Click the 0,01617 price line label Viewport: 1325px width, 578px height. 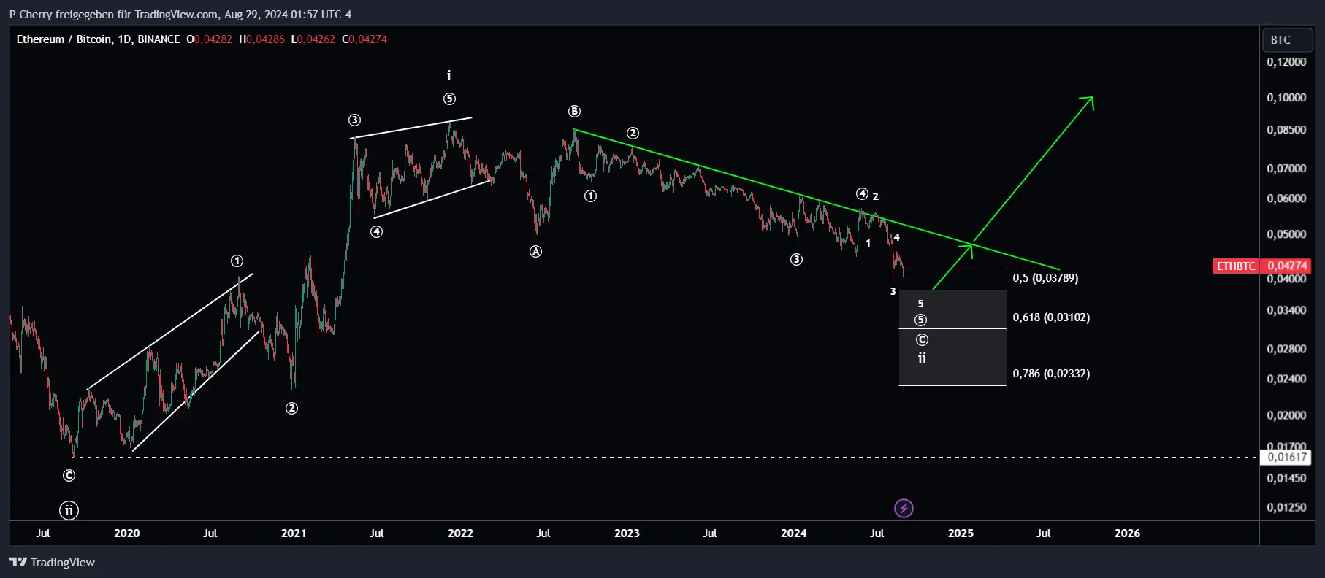coord(1286,458)
